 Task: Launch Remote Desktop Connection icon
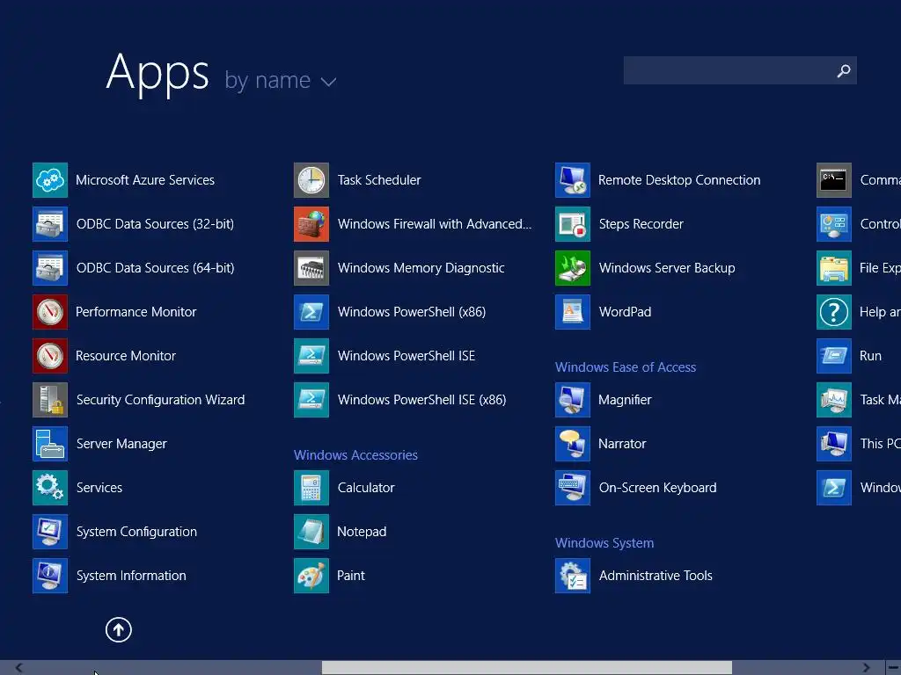coord(573,179)
